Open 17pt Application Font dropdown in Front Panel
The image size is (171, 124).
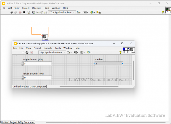tap(52, 53)
